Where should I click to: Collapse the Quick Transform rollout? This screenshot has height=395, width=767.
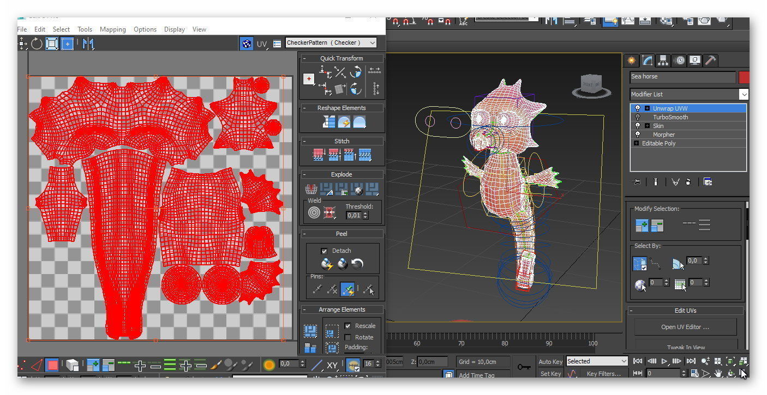pyautogui.click(x=304, y=58)
